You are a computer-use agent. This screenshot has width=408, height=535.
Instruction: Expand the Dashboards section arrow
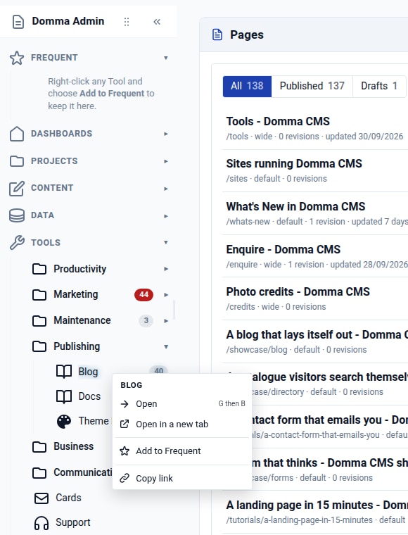165,134
